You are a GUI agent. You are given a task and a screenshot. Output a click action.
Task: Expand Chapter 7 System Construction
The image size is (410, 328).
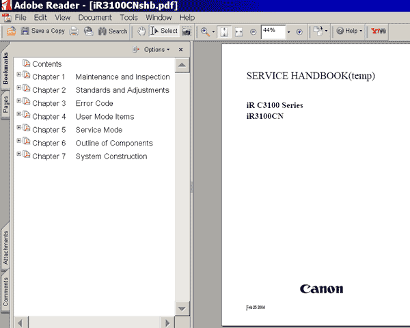pos(19,154)
